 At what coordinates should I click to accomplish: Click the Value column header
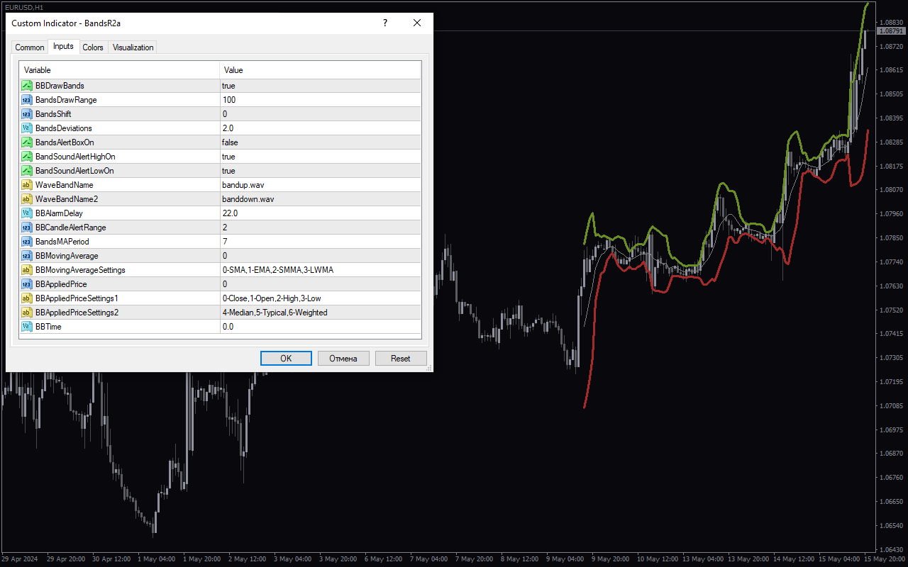click(320, 70)
